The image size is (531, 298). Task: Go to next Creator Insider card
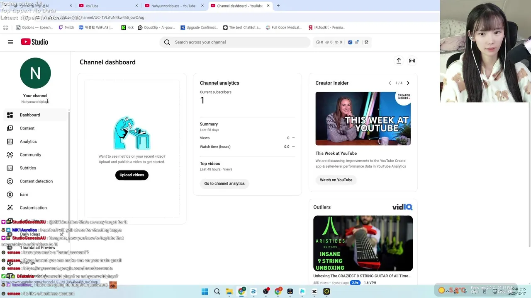408,83
